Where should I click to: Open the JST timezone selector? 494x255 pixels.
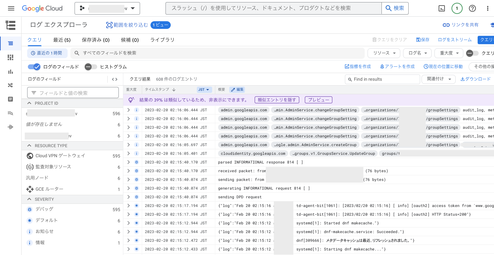pos(204,90)
